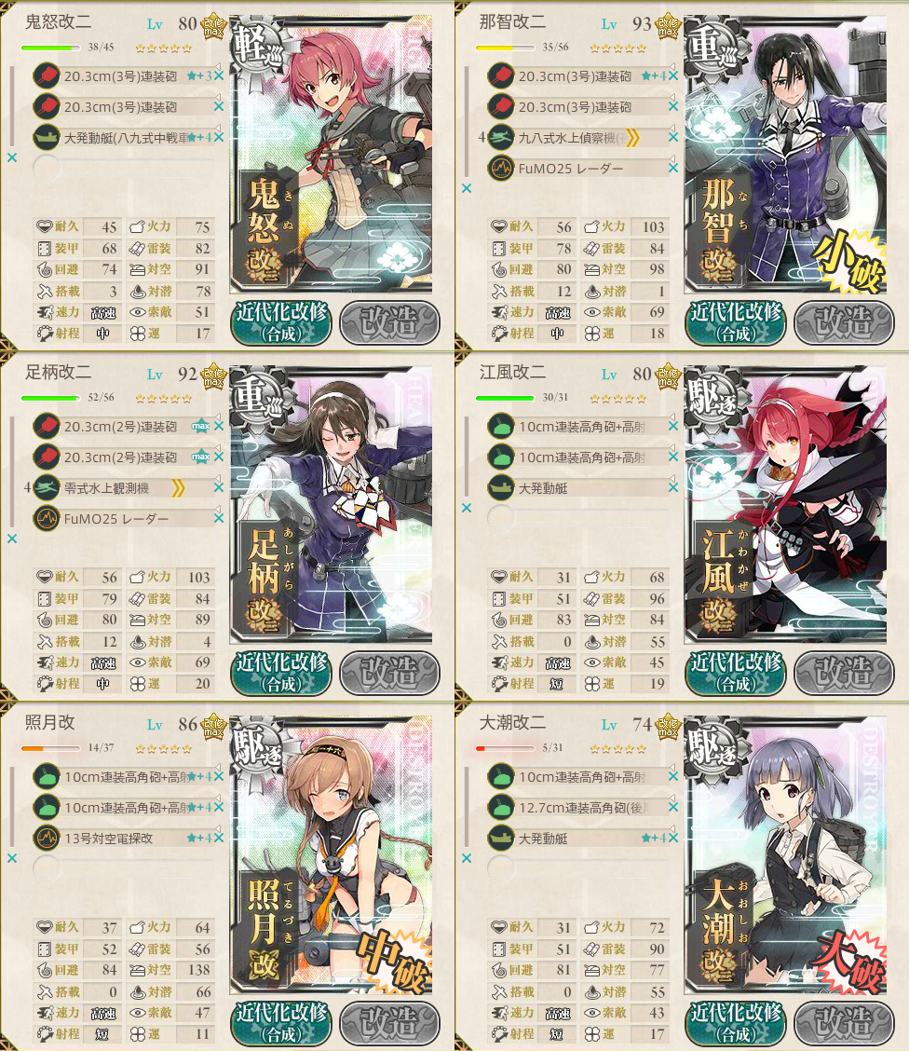909x1051 pixels.
Task: Clear all of Kawakaze's equipment with the side X
Action: click(x=467, y=508)
